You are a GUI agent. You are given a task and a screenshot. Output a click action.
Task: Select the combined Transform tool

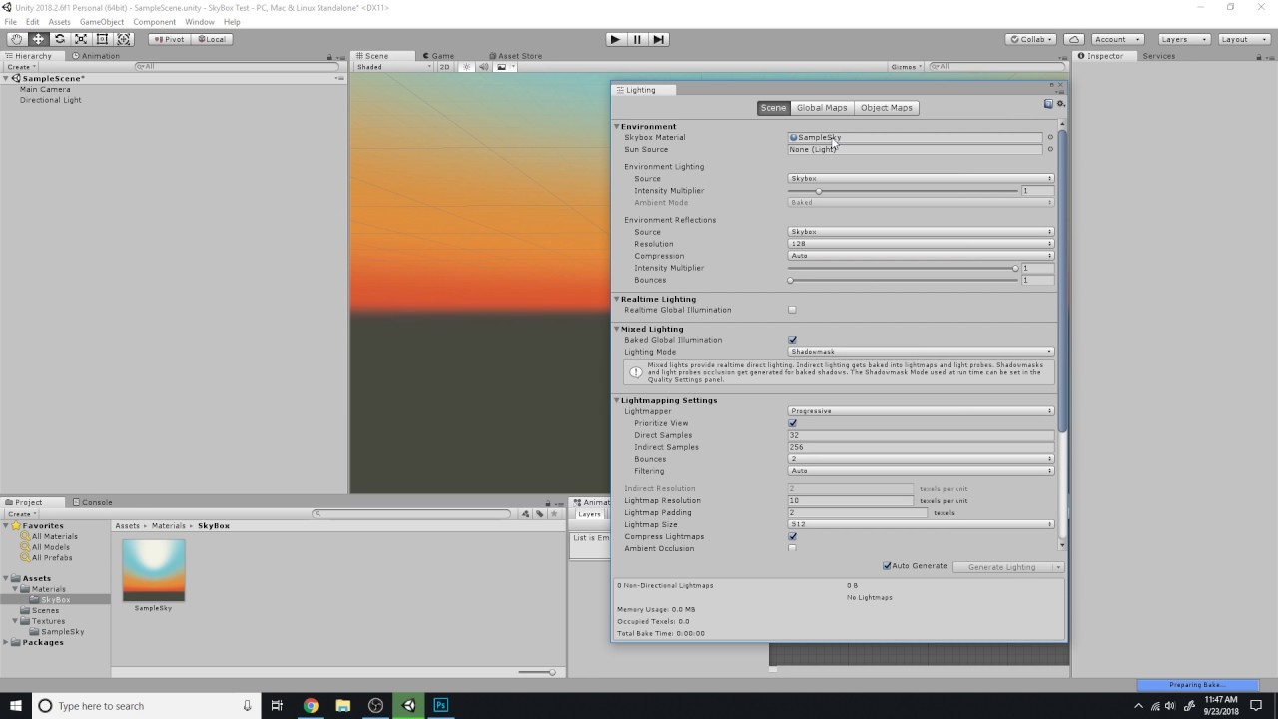click(124, 39)
